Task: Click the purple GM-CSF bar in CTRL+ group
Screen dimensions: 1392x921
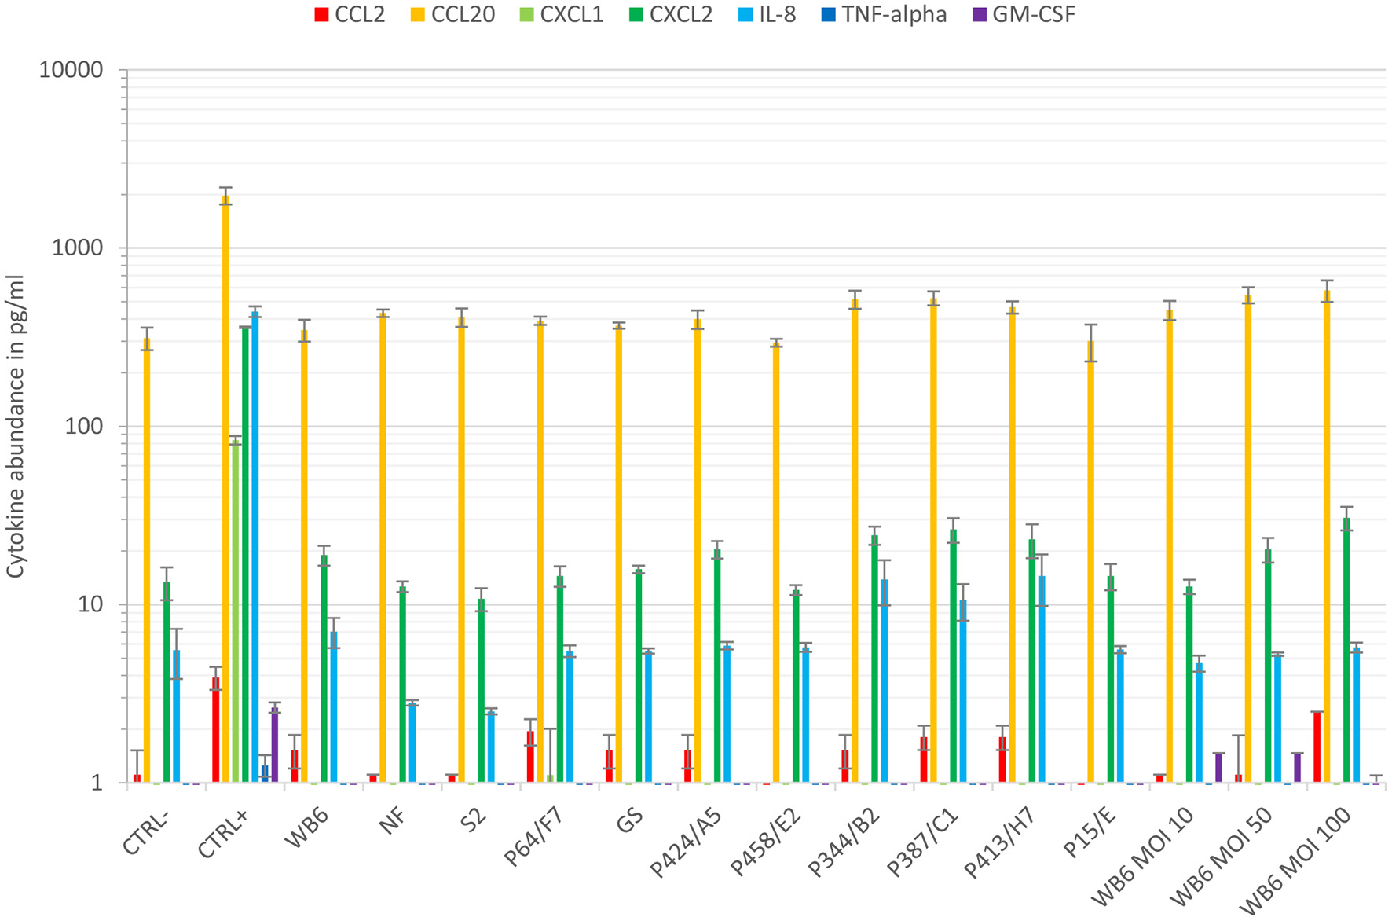Action: [274, 744]
